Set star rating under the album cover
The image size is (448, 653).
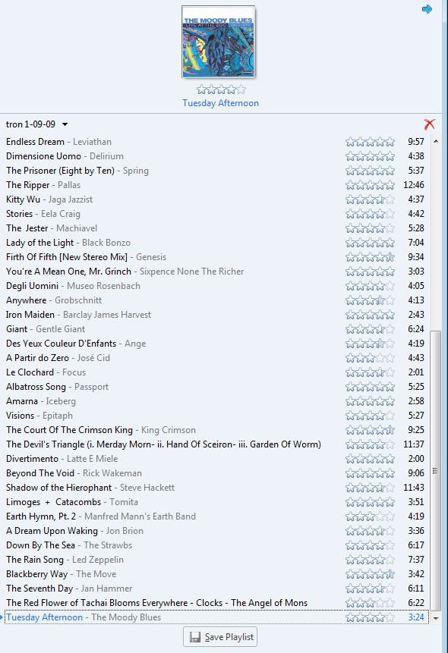tap(221, 89)
